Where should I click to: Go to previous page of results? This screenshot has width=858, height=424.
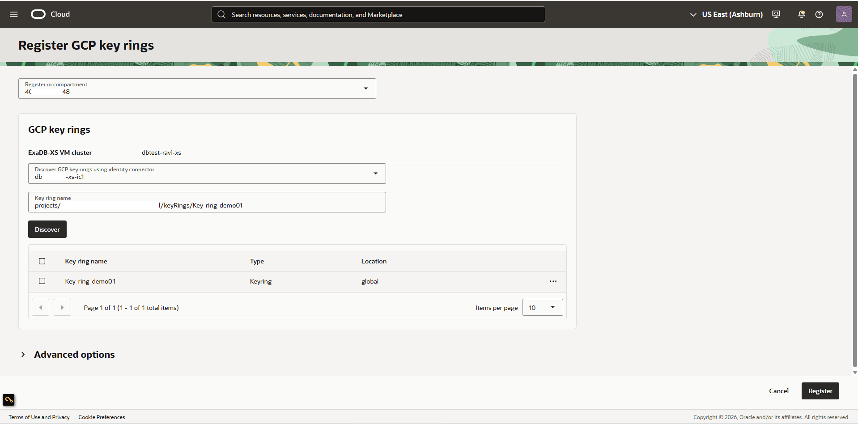point(41,308)
